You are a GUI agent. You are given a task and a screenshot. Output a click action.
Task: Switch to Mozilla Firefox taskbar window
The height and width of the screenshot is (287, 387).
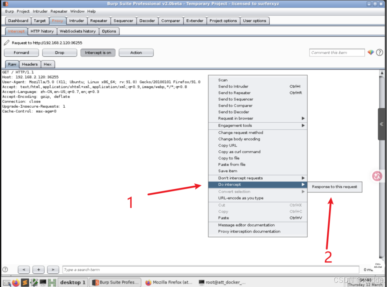coord(169,282)
